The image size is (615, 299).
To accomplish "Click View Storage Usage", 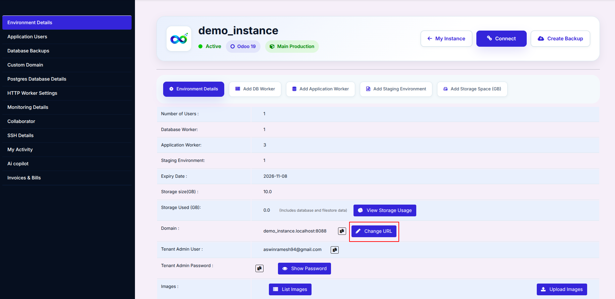I will point(385,210).
